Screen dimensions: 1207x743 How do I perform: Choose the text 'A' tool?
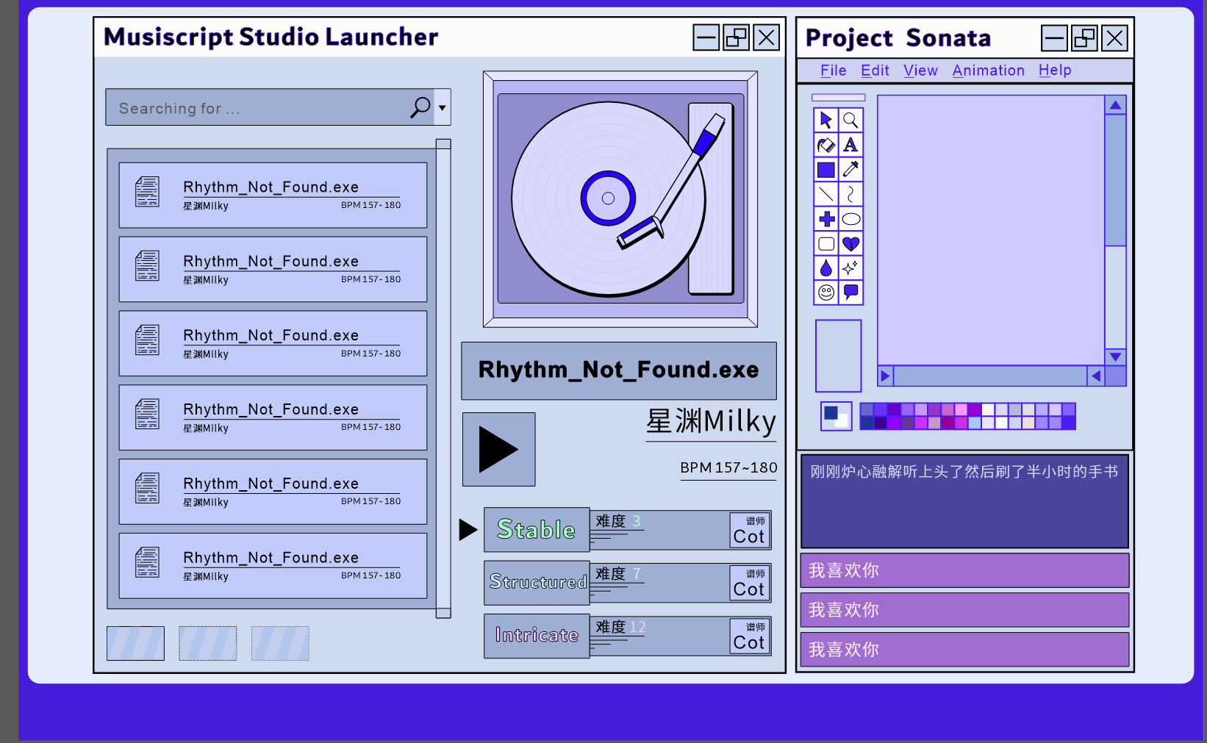pyautogui.click(x=850, y=145)
